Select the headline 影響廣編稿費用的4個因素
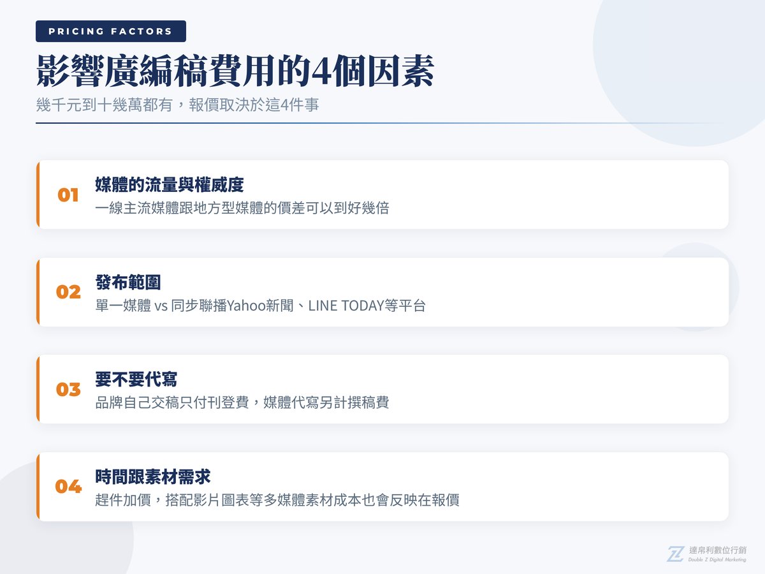This screenshot has width=765, height=574. click(x=235, y=71)
